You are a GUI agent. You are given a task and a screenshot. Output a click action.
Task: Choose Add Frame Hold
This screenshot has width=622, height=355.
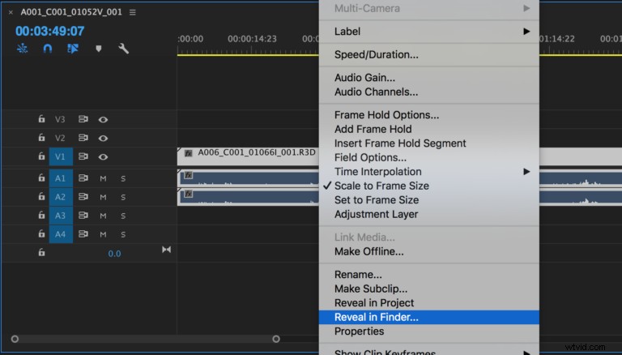428,129
